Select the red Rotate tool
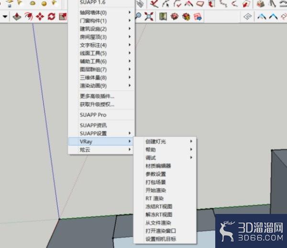Viewport: 287px width, 248px height. point(52,17)
